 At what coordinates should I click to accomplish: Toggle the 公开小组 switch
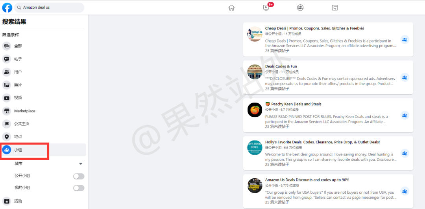click(79, 176)
